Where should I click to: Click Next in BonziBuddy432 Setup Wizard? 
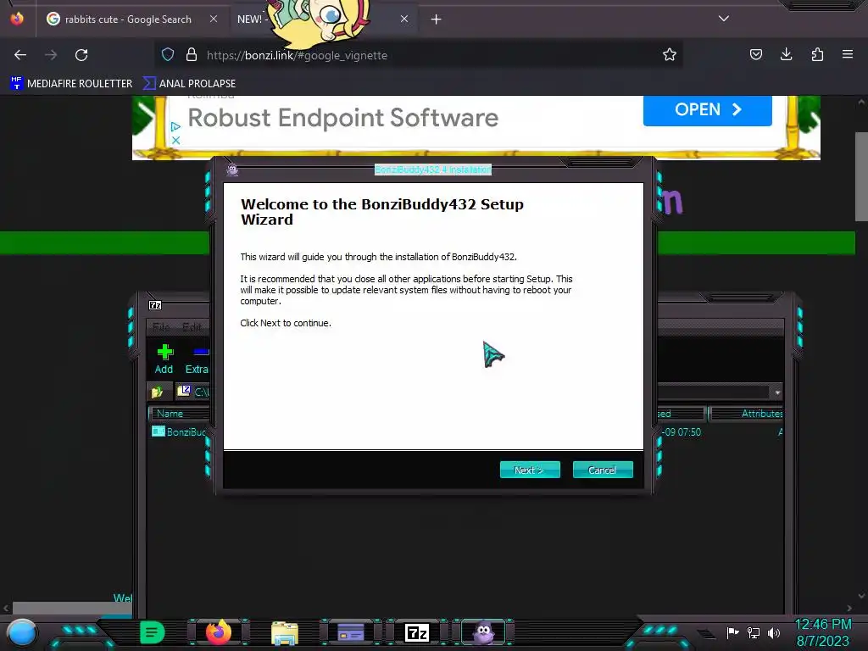530,470
